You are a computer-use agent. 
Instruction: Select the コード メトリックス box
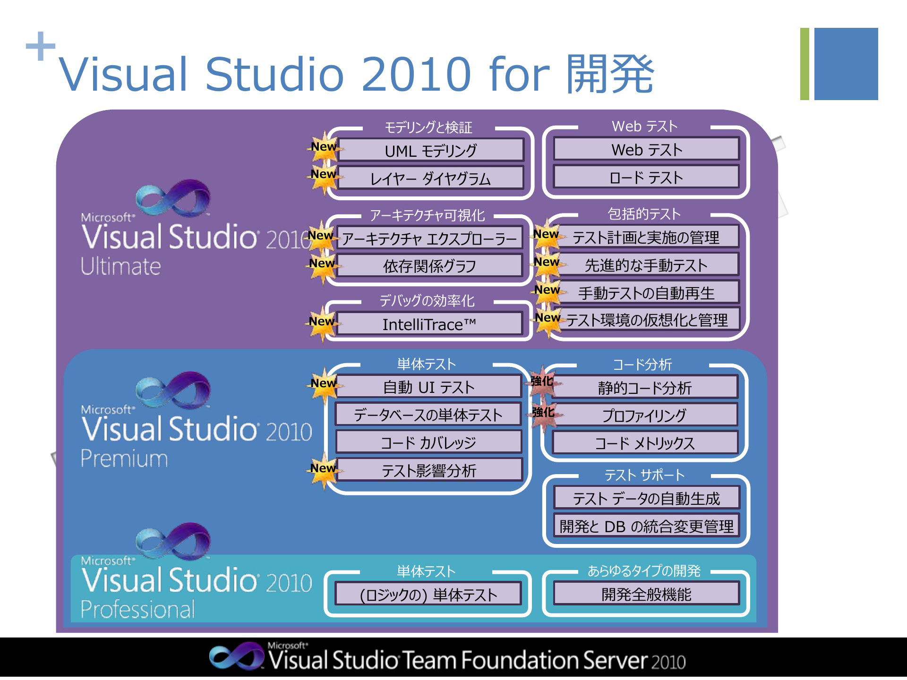pos(645,443)
